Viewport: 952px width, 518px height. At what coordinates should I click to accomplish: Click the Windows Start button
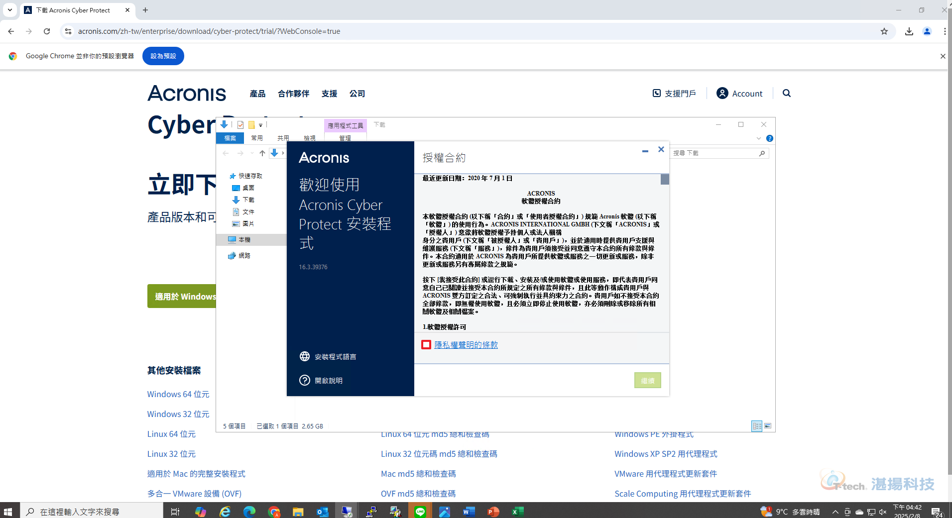point(8,511)
